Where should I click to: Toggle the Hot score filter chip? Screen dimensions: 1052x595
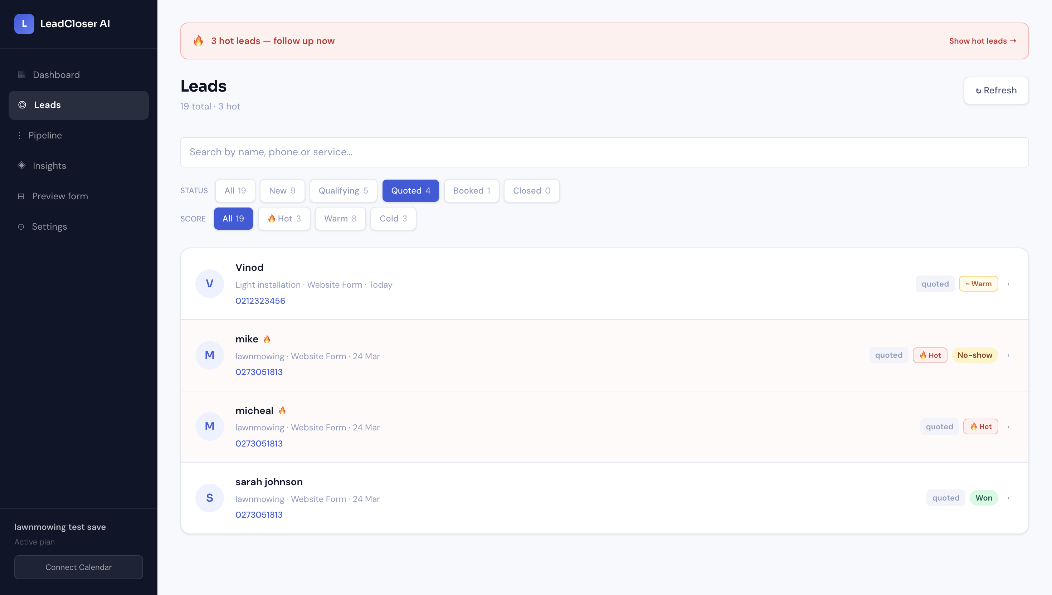[x=284, y=219]
